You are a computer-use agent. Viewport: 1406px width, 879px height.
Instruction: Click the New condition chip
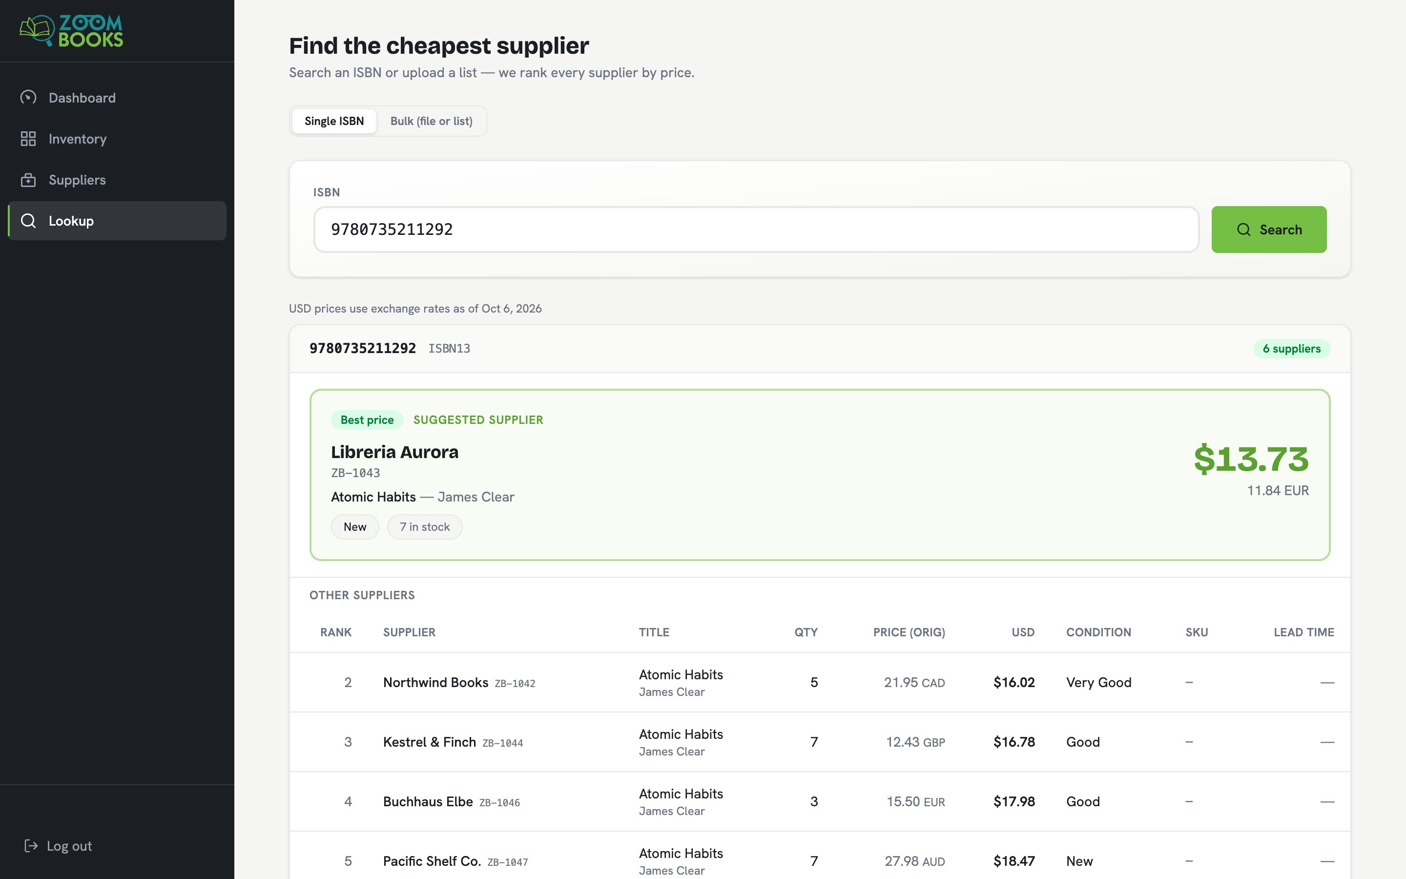(x=355, y=527)
